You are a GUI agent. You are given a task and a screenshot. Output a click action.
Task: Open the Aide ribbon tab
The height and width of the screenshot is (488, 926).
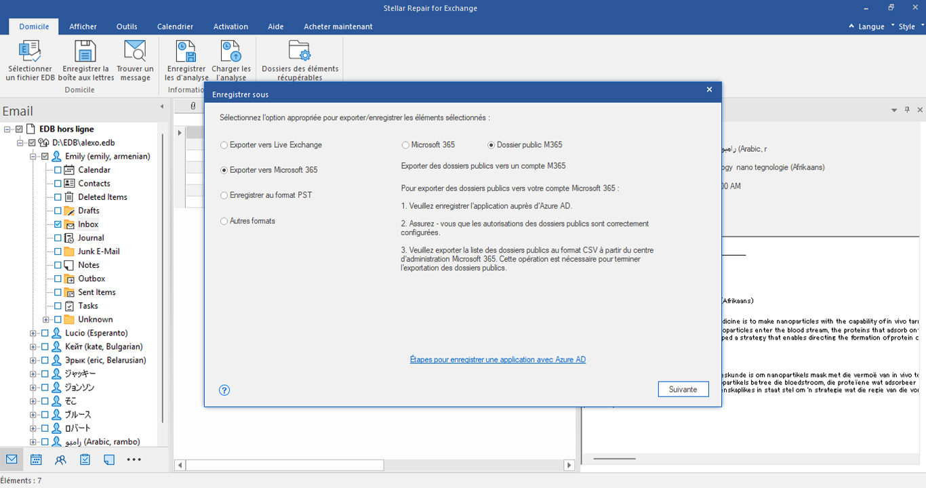tap(276, 26)
